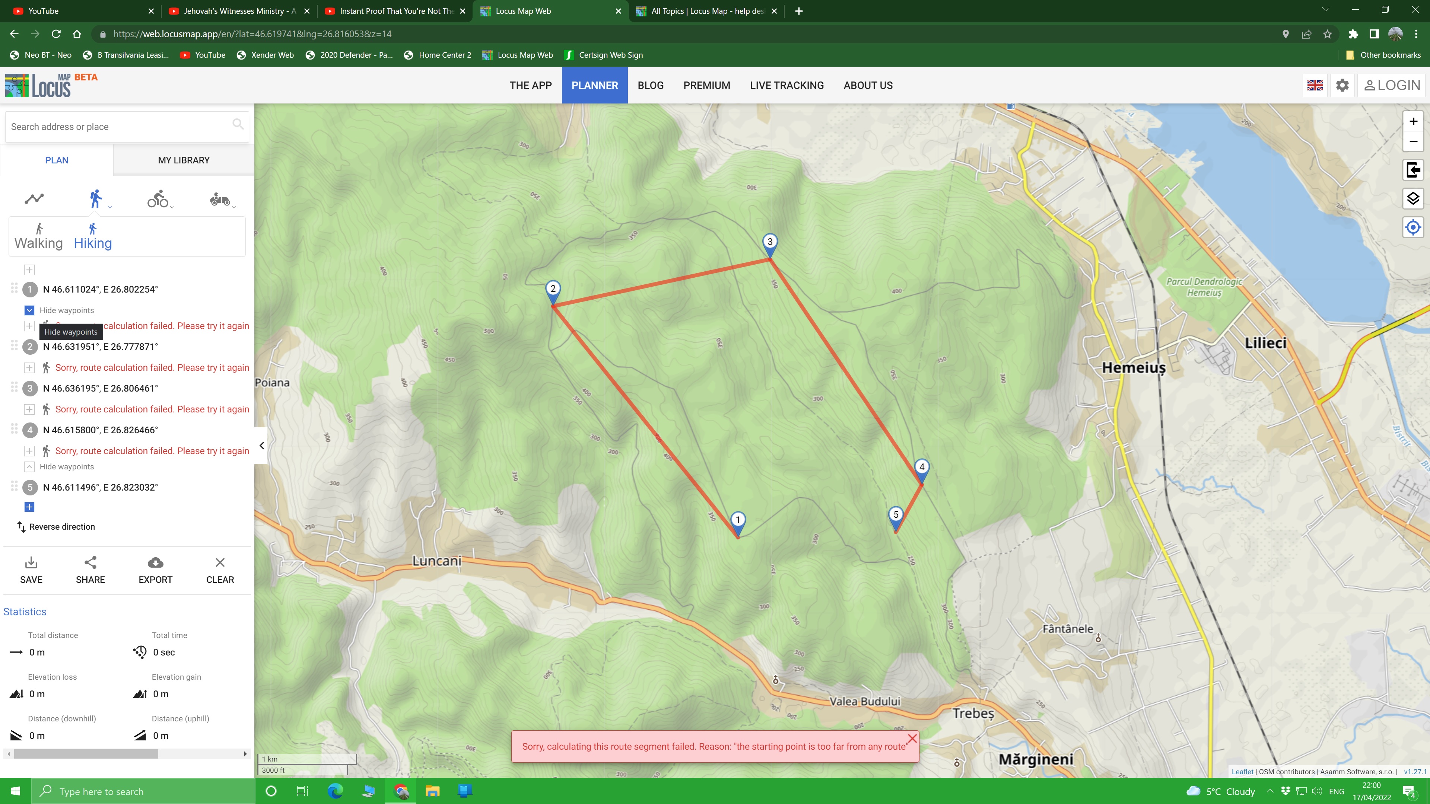
Task: Switch to the MY LIBRARY tab
Action: (x=184, y=160)
